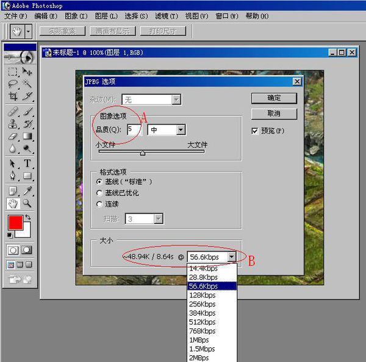Choose 384Kbps from the speed list
Screen dimensions: 366x362
212,313
